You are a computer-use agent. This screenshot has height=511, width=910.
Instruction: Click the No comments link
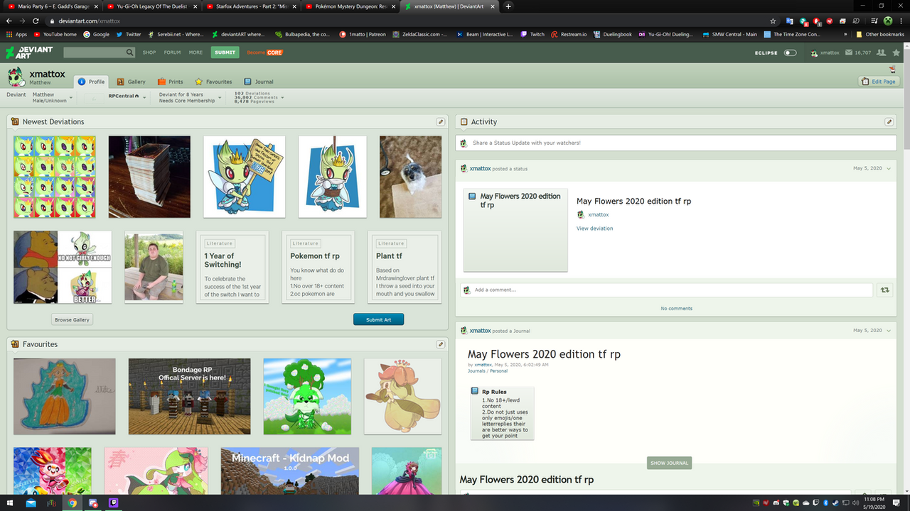click(676, 308)
